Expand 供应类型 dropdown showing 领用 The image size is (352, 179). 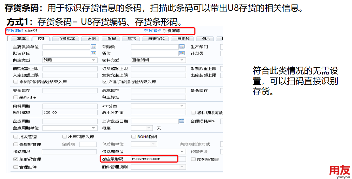coord(93,60)
